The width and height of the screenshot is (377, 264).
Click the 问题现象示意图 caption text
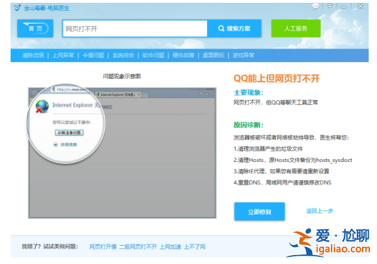[x=122, y=77]
